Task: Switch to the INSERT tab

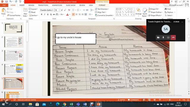Action: 22,5
